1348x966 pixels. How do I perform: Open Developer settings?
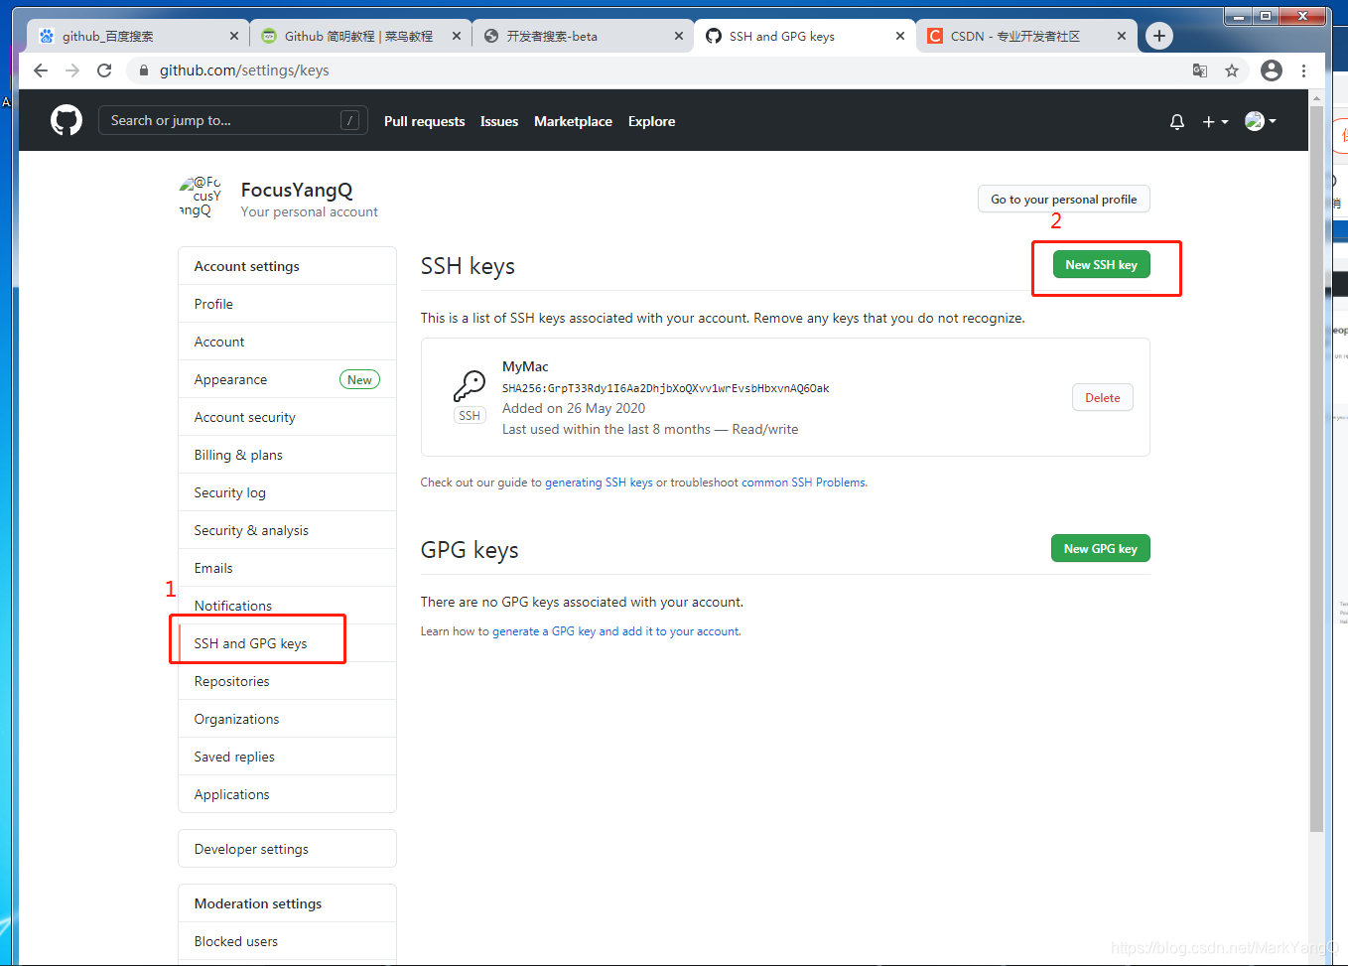tap(287, 849)
